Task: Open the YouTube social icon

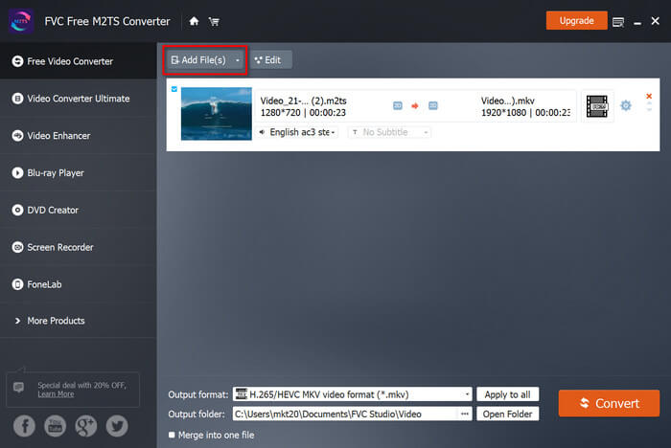Action: pos(56,426)
